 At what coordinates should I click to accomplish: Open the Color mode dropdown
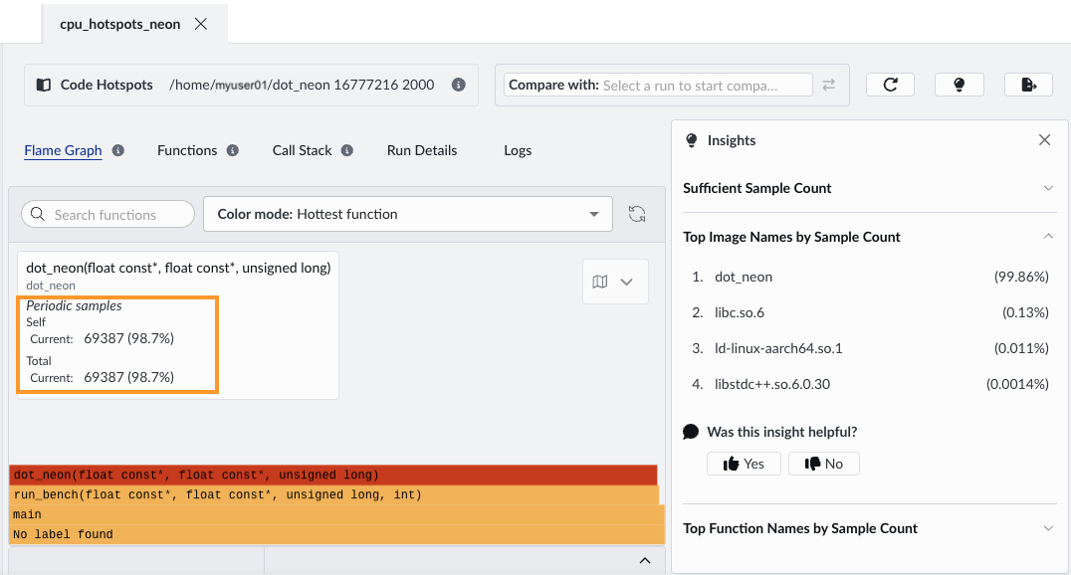click(407, 214)
